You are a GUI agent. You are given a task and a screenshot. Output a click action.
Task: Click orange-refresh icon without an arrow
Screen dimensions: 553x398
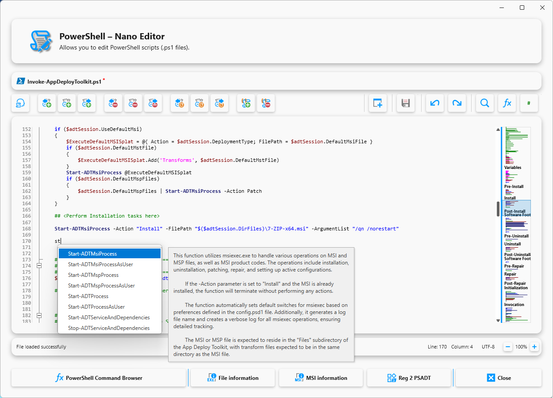pos(200,103)
